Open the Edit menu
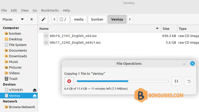The width and height of the screenshot is (199, 112). [14, 10]
